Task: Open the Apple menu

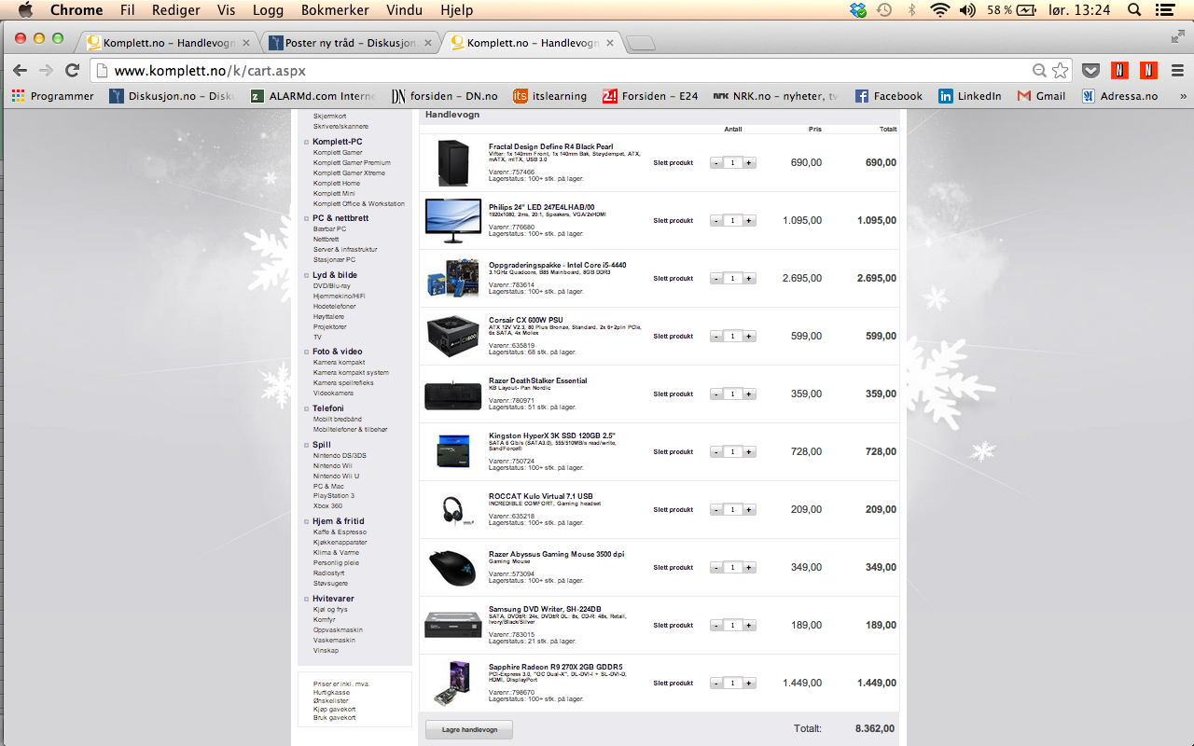Action: coord(25,10)
